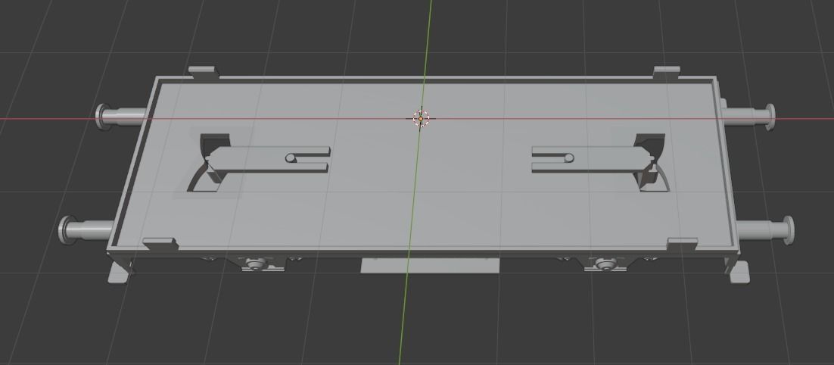This screenshot has width=834, height=365.
Task: Click the 3D cursor at the origin
Action: tap(421, 118)
